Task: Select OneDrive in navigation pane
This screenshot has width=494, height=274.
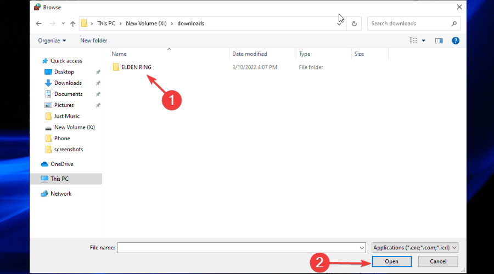Action: tap(61, 164)
